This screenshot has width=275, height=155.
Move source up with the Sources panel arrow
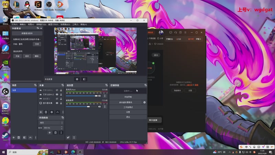pyautogui.click(x=57, y=112)
